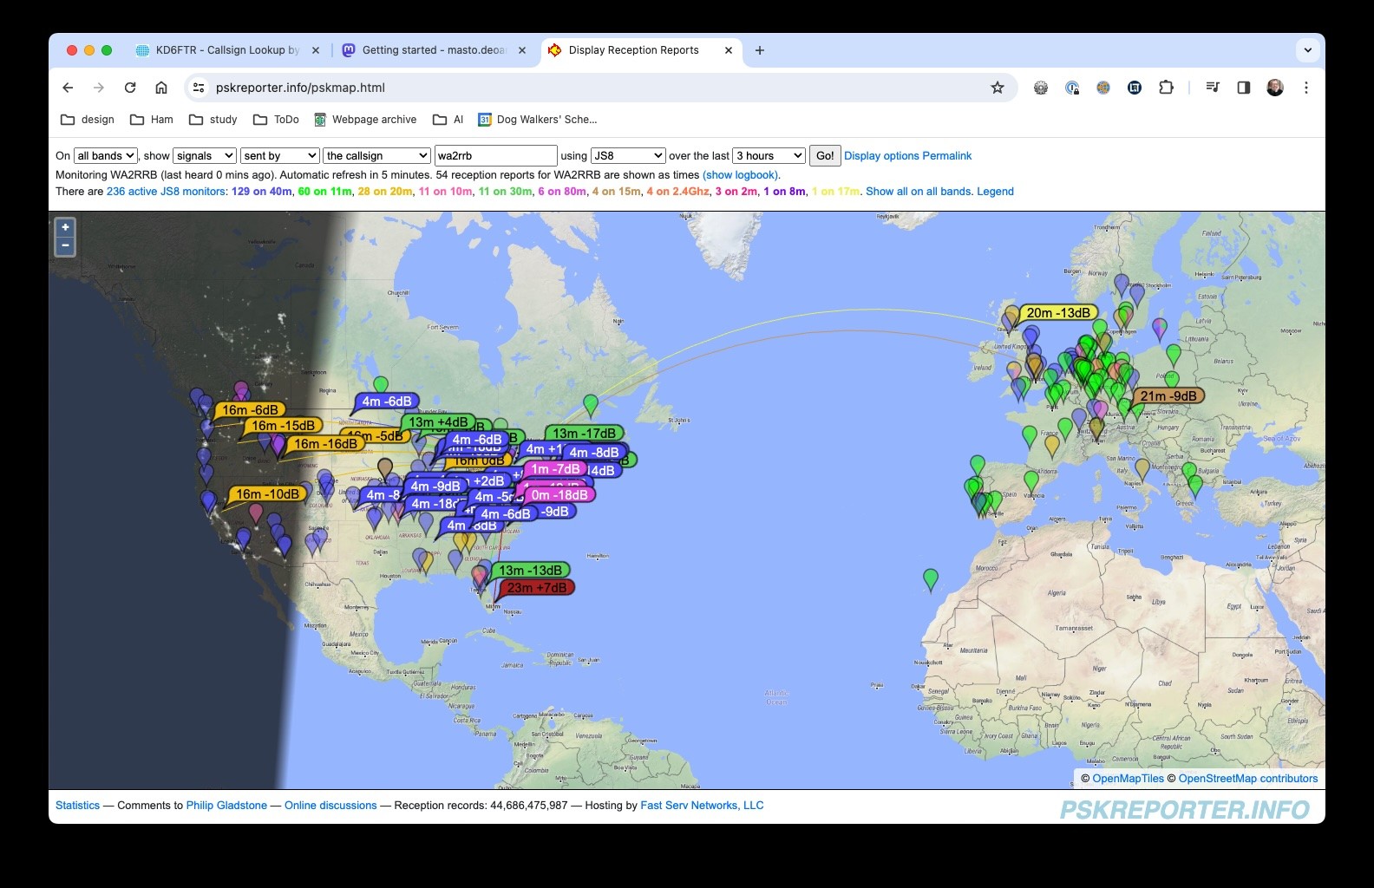1374x888 pixels.
Task: Expand the JS8 mode dropdown
Action: click(628, 156)
